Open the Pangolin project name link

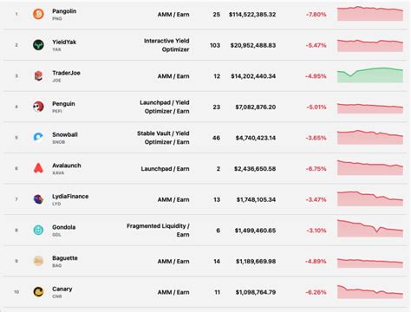click(x=64, y=11)
